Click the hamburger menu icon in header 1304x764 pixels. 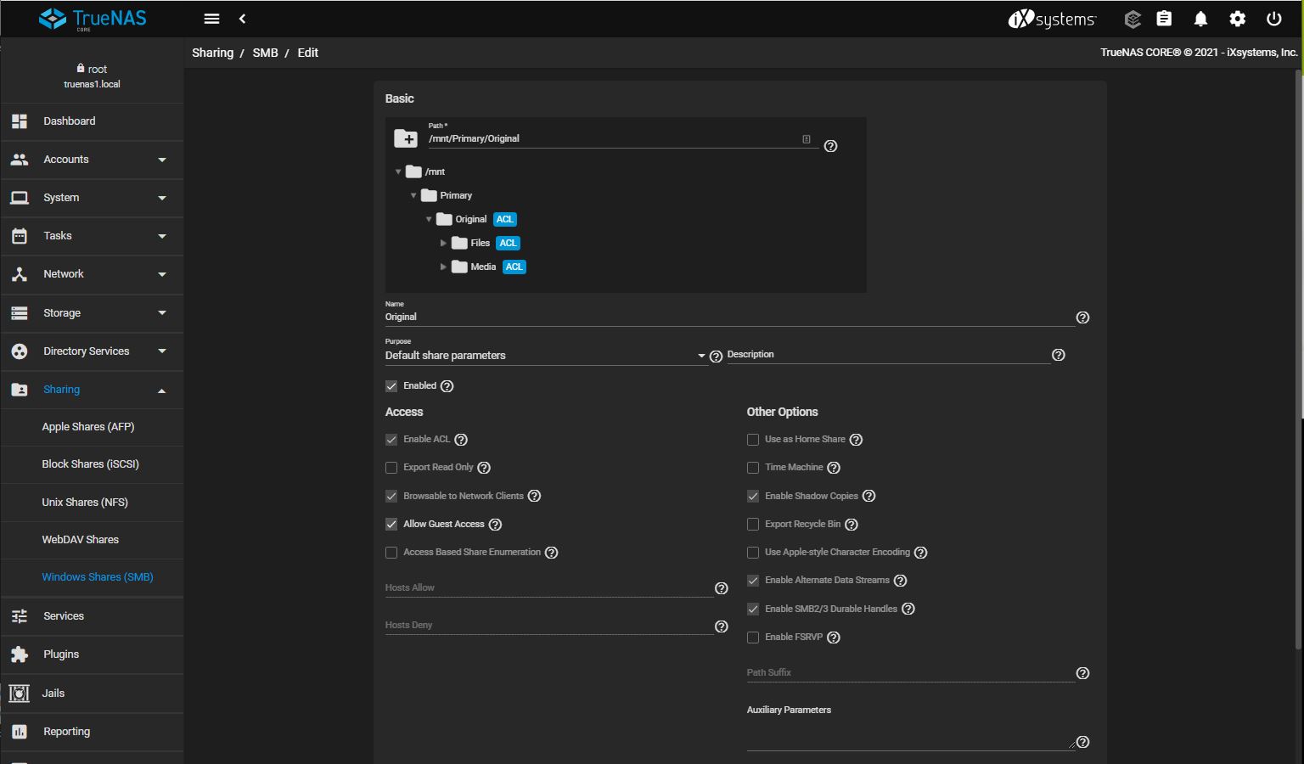tap(212, 19)
